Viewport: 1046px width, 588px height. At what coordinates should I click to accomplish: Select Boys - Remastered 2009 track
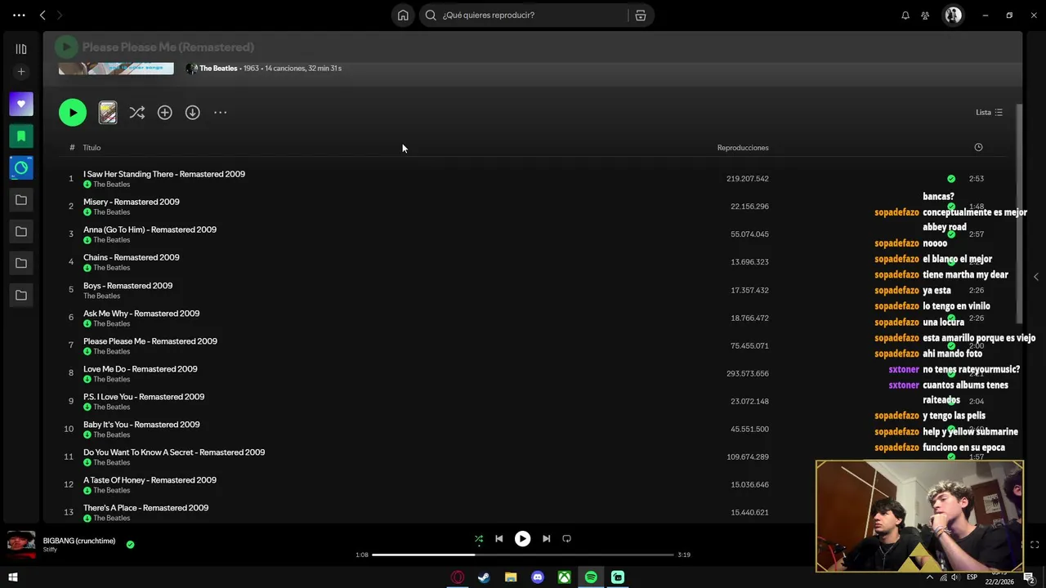click(127, 286)
